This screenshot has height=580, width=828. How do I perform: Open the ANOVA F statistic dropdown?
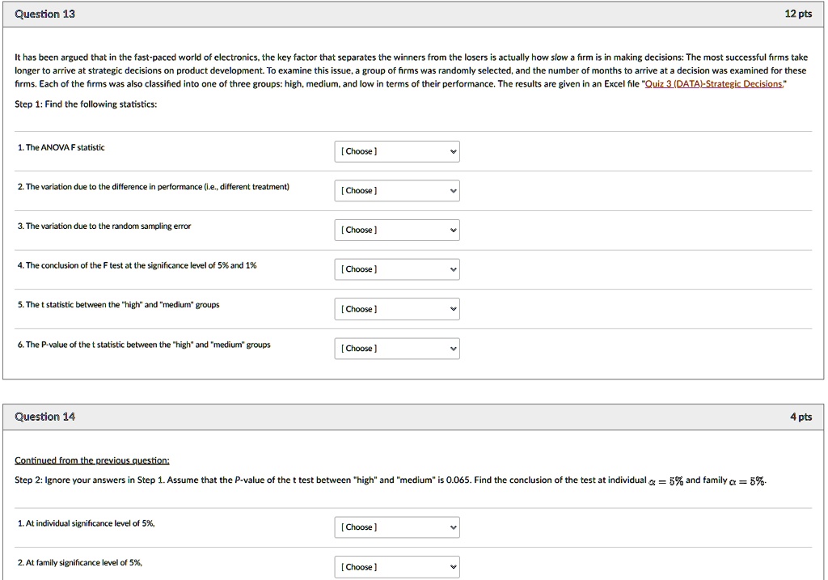396,151
